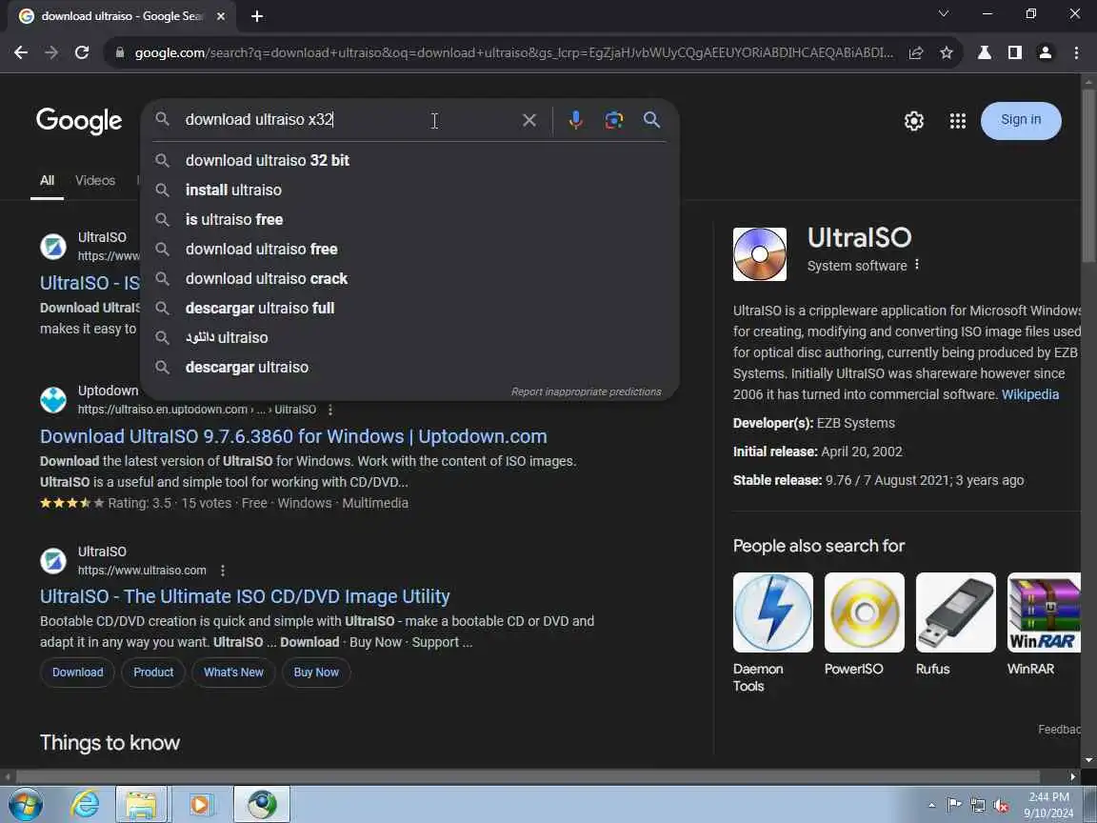Click the tray volume muted icon

pyautogui.click(x=1001, y=806)
